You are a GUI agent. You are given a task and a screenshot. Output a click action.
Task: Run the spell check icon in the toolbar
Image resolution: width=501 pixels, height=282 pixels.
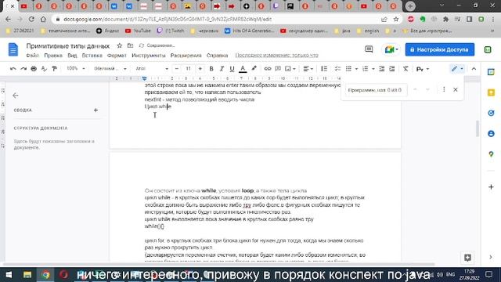44,69
